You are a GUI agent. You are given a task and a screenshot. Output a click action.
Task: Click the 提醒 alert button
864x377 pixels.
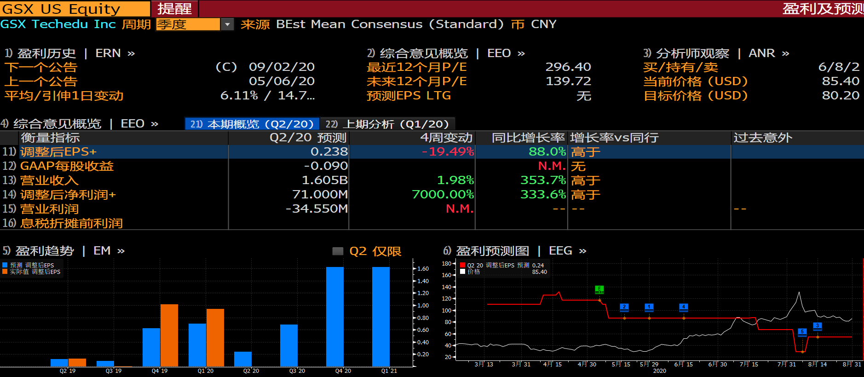pyautogui.click(x=175, y=9)
